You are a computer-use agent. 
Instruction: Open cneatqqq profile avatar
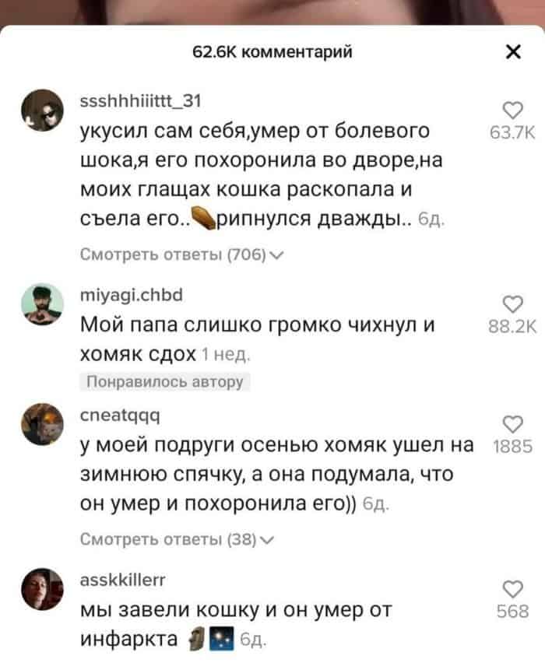42,424
